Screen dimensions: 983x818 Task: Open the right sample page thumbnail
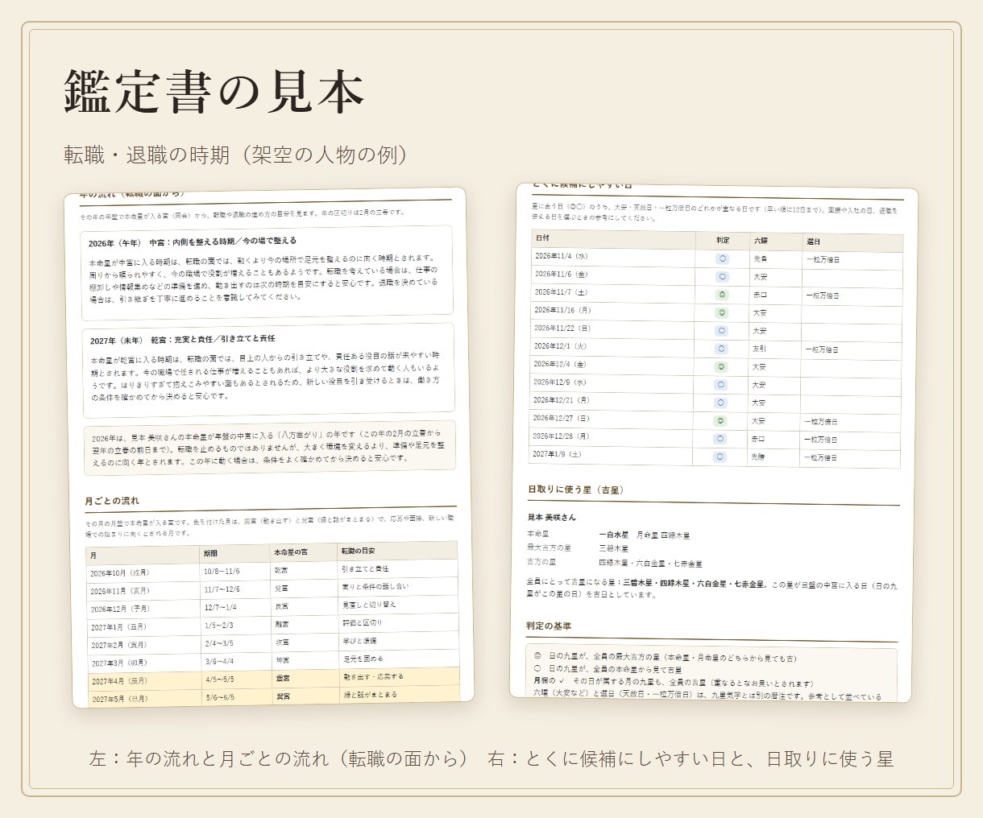click(715, 444)
